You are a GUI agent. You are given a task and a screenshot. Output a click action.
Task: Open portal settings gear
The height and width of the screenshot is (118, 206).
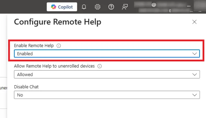click(97, 7)
